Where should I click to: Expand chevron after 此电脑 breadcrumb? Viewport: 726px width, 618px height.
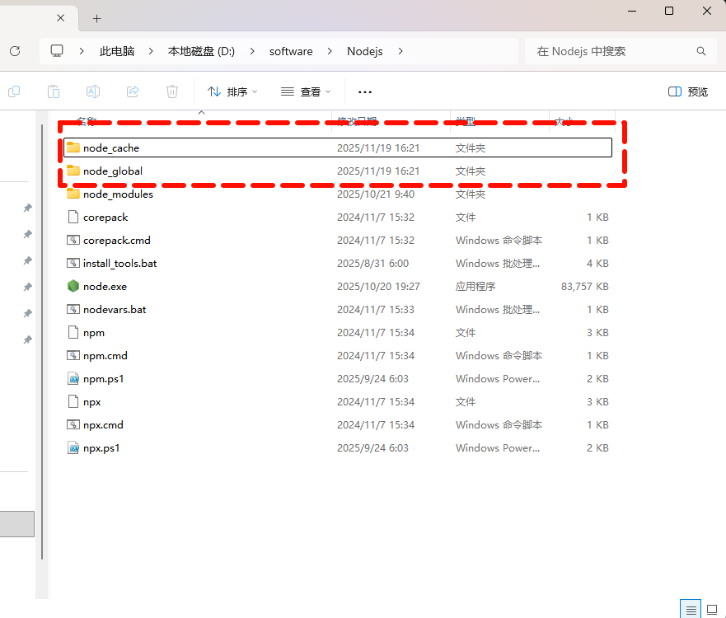(151, 51)
